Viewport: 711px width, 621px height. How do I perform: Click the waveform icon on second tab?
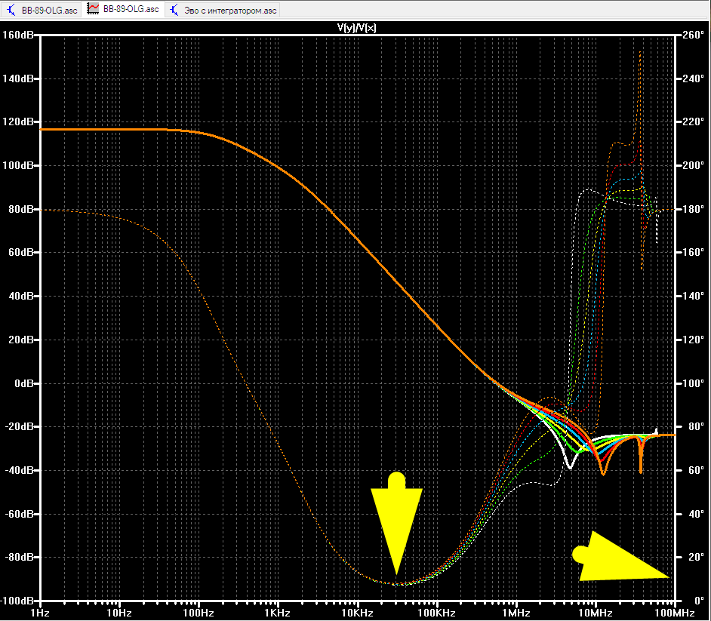(93, 9)
